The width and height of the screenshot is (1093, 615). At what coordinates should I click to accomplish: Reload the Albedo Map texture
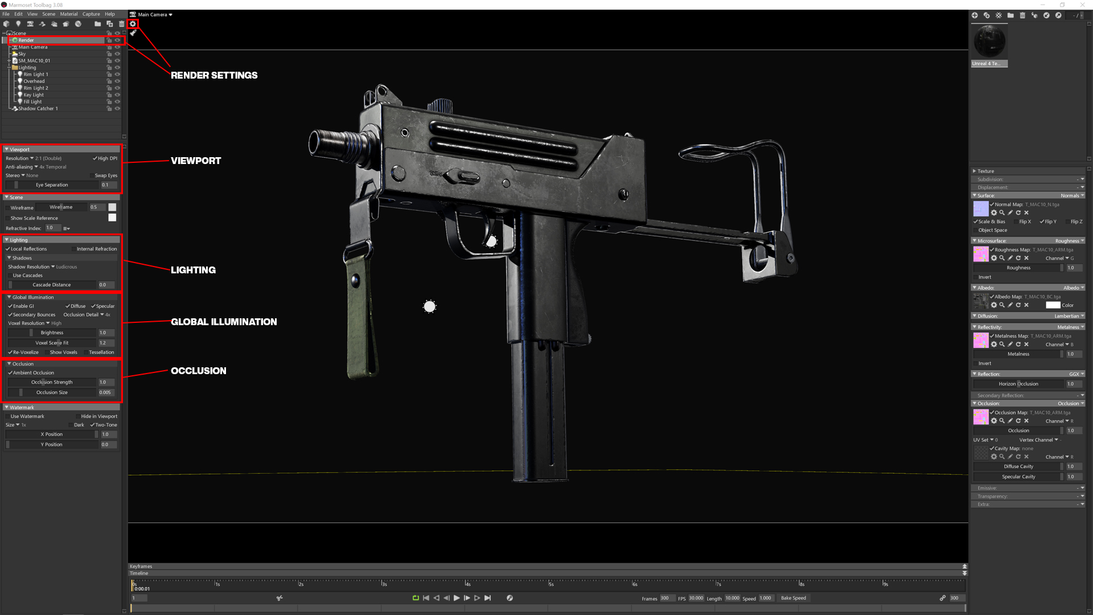point(1018,305)
